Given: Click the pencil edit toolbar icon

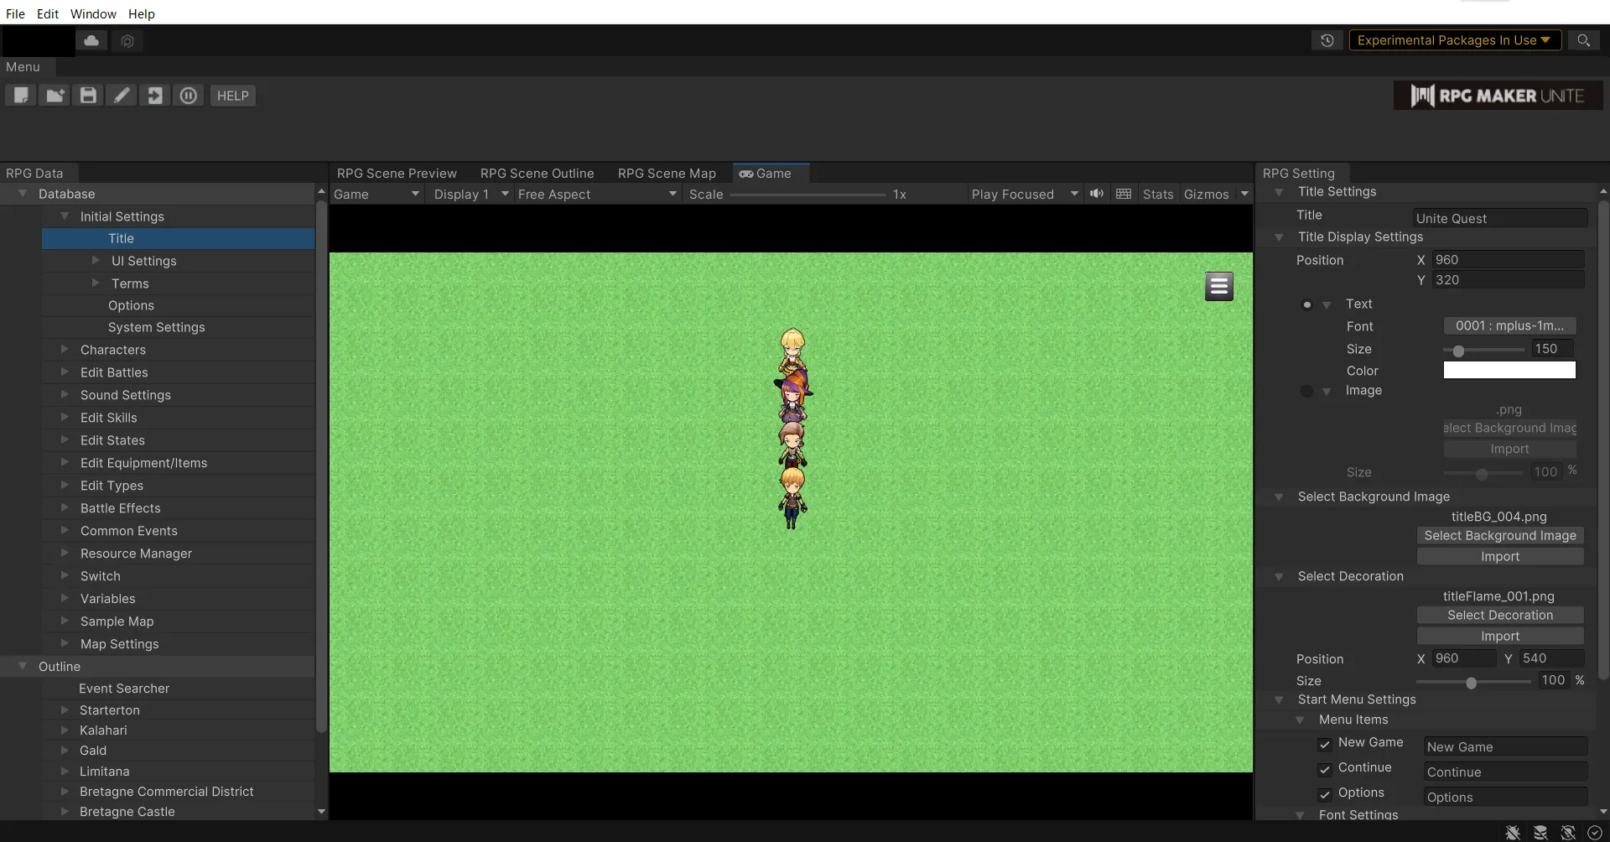Looking at the screenshot, I should pyautogui.click(x=122, y=96).
